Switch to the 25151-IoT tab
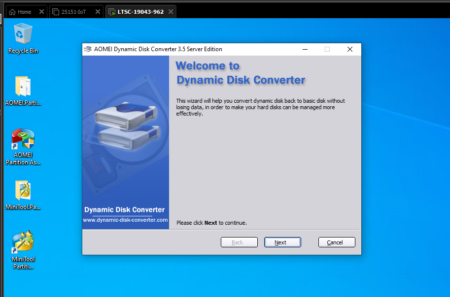The width and height of the screenshot is (450, 297). click(76, 12)
